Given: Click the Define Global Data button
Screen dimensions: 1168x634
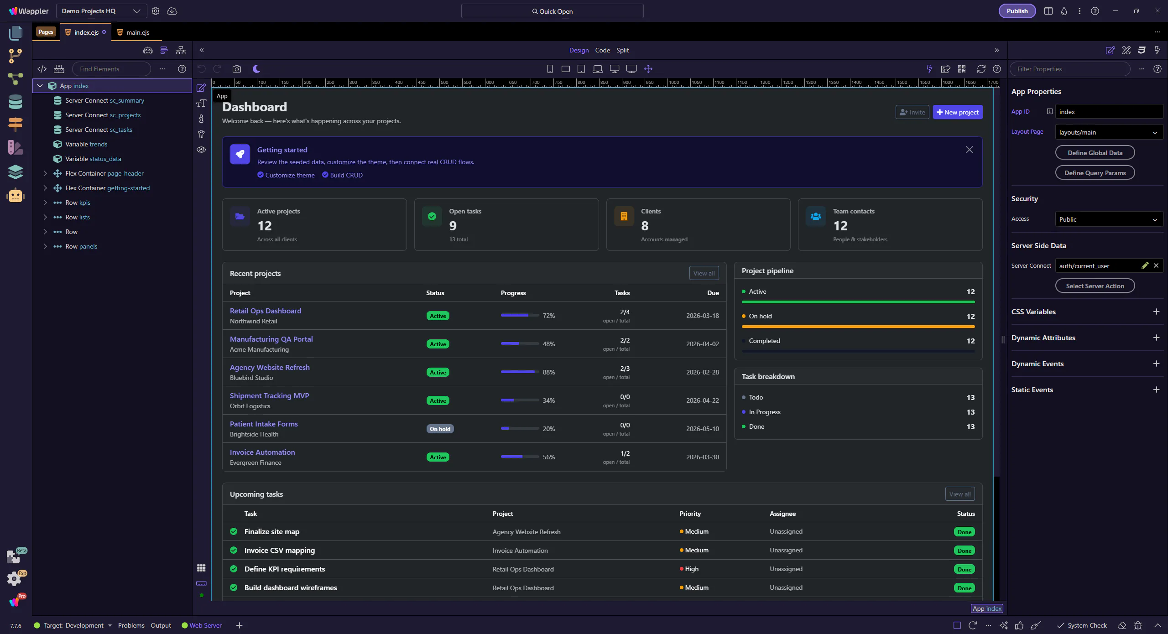Looking at the screenshot, I should pos(1095,153).
